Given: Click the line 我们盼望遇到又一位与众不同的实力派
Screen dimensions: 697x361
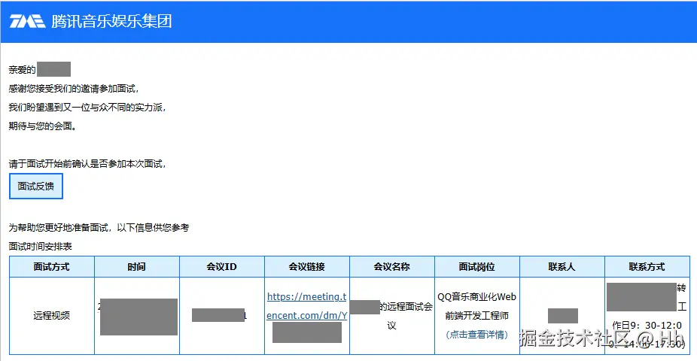Looking at the screenshot, I should pyautogui.click(x=87, y=108).
